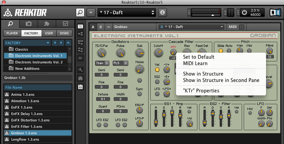The width and height of the screenshot is (284, 144).
Task: Choose MIDI Learn in context menu
Action: 195,63
